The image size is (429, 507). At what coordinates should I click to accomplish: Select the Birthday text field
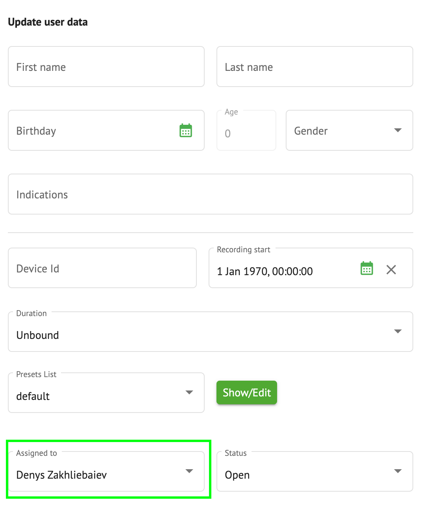coord(91,131)
